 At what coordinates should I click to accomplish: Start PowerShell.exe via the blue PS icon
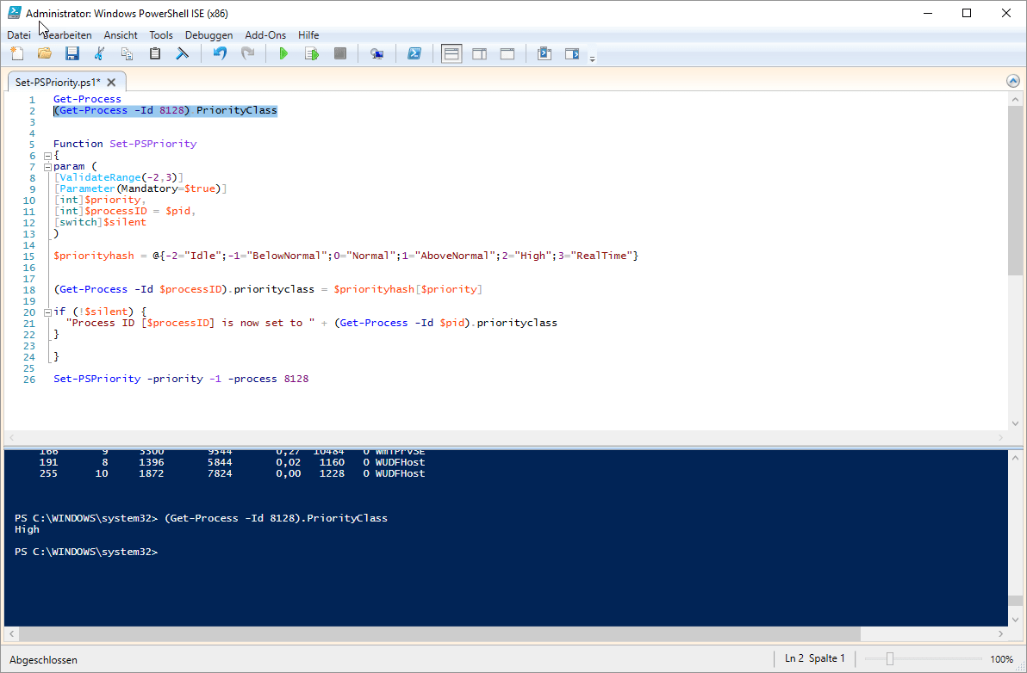point(414,52)
